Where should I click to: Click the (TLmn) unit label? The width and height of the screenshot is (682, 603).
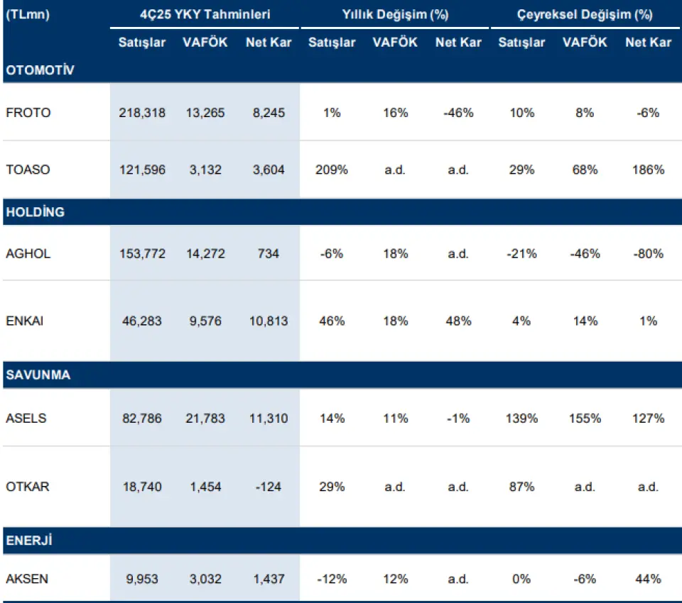(28, 14)
